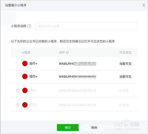148x134 pixels.
Task: Click the fourth row's greyed APP ID
Action: (77, 105)
